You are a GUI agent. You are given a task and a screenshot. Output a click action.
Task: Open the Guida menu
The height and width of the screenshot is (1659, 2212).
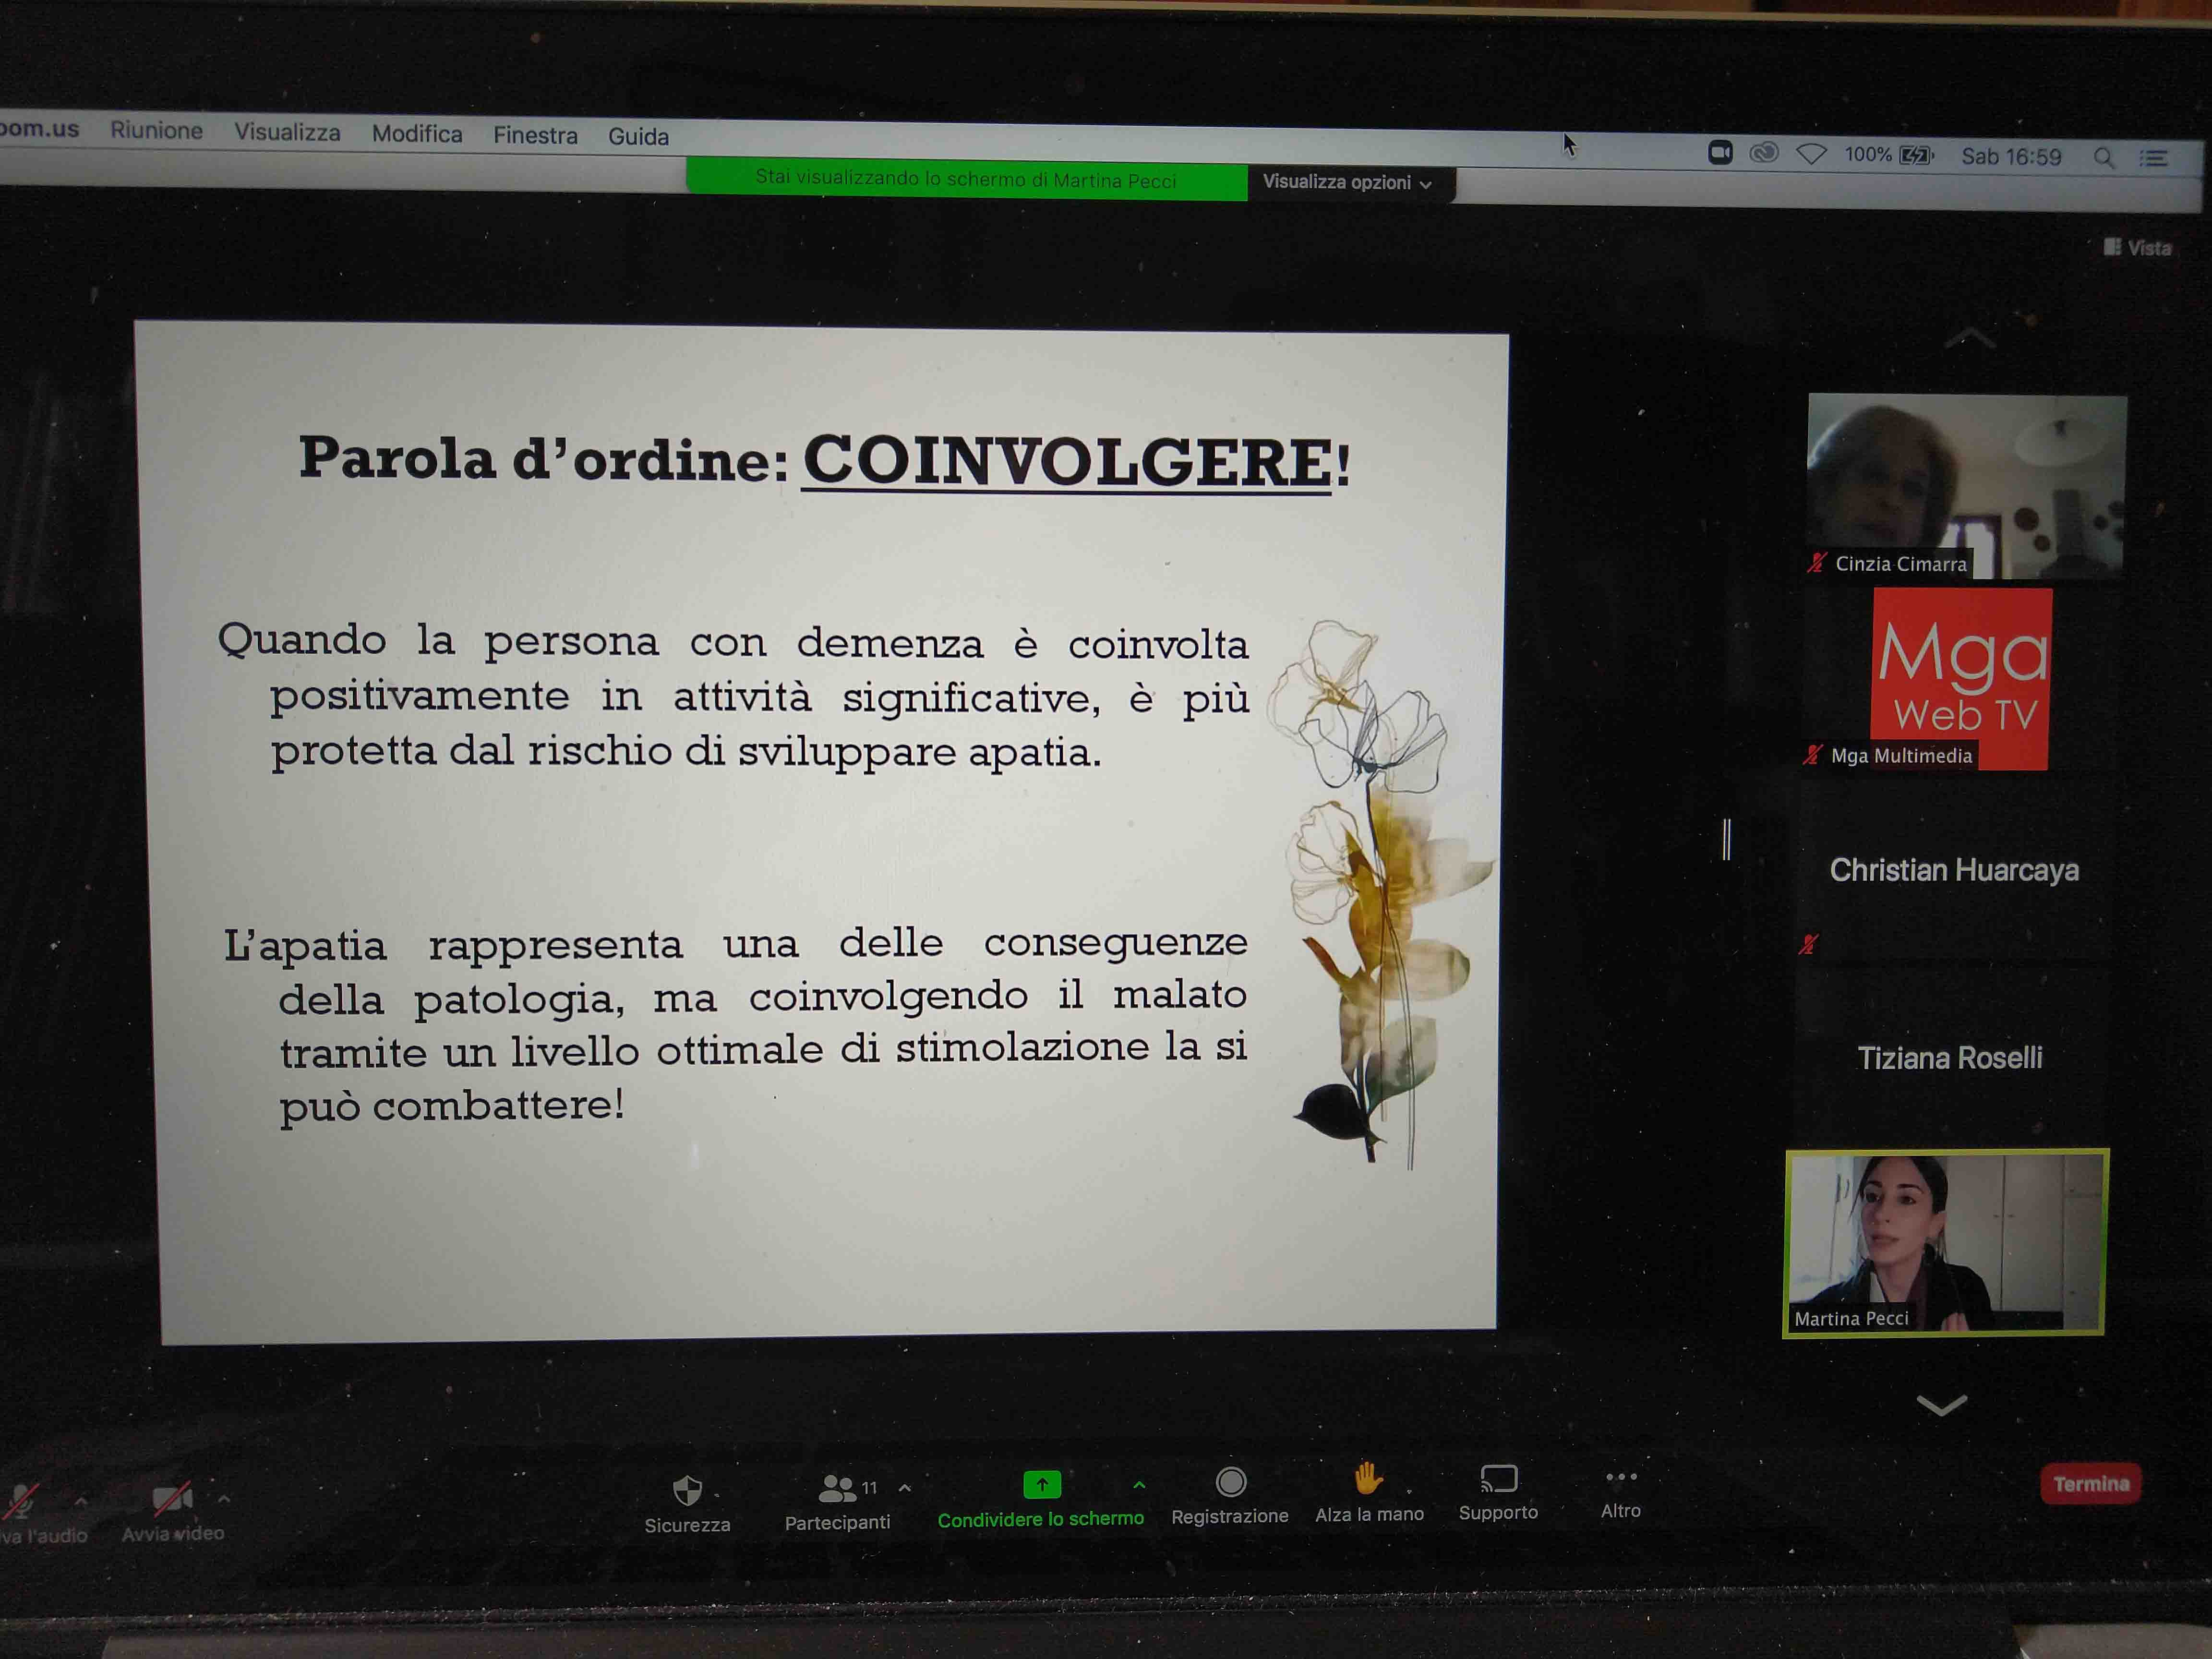tap(638, 136)
